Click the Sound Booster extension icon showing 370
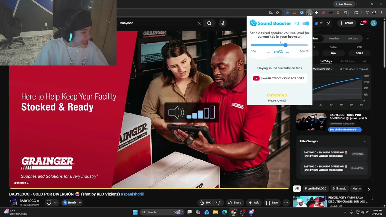The image size is (386, 217). [309, 13]
